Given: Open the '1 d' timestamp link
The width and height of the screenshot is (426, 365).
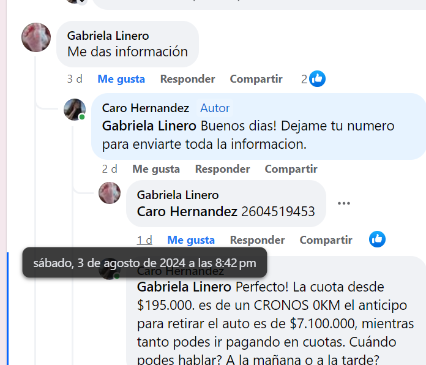Looking at the screenshot, I should (144, 240).
